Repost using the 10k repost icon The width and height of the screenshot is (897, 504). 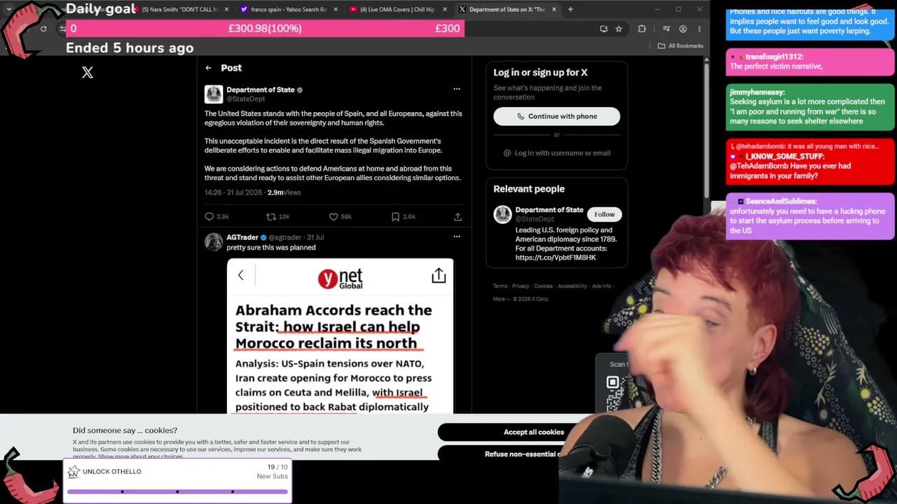(x=271, y=217)
